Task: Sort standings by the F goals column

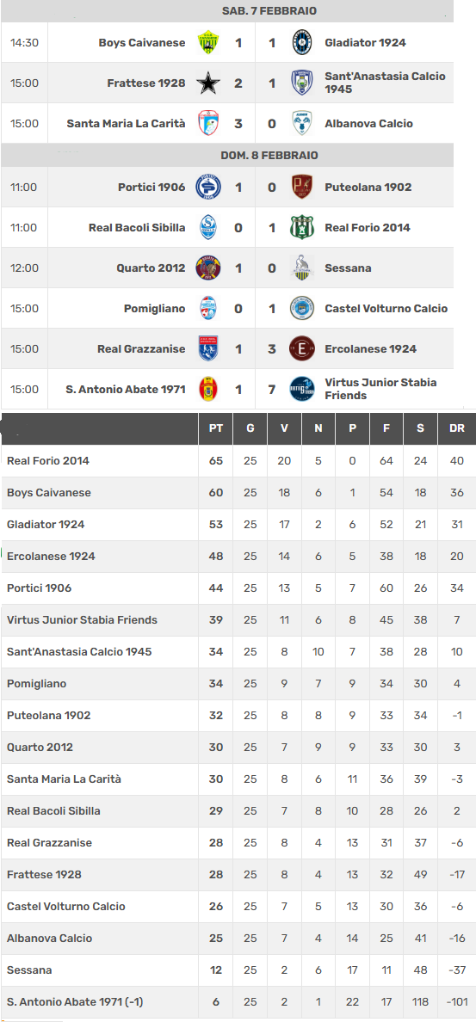Action: click(x=386, y=428)
